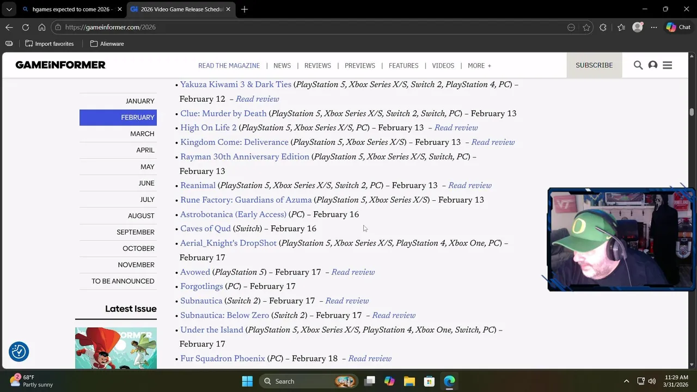Open Rune Factory: Guardians of Azuma link
The width and height of the screenshot is (697, 392).
[246, 200]
